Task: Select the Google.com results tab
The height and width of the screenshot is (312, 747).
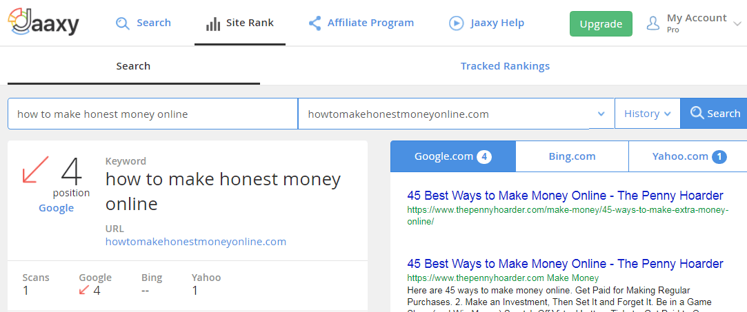Action: (453, 156)
